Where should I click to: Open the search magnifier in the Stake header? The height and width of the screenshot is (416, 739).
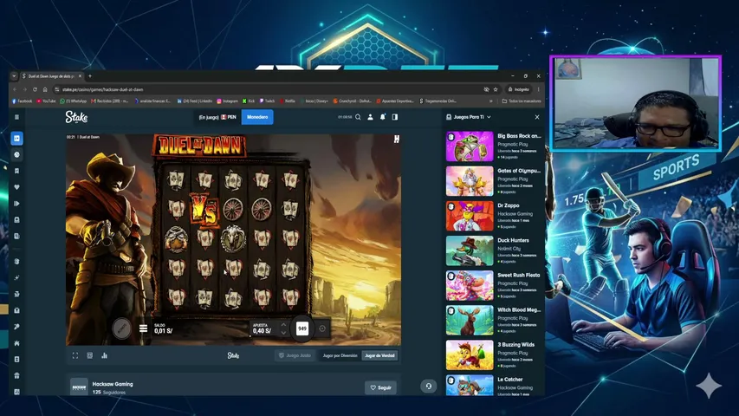pyautogui.click(x=358, y=117)
